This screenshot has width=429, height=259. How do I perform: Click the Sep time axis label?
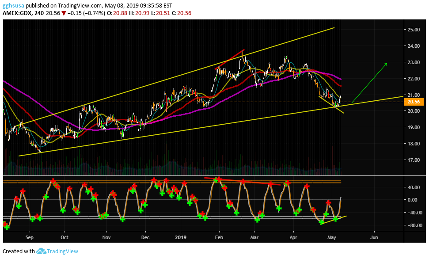[x=30, y=237]
